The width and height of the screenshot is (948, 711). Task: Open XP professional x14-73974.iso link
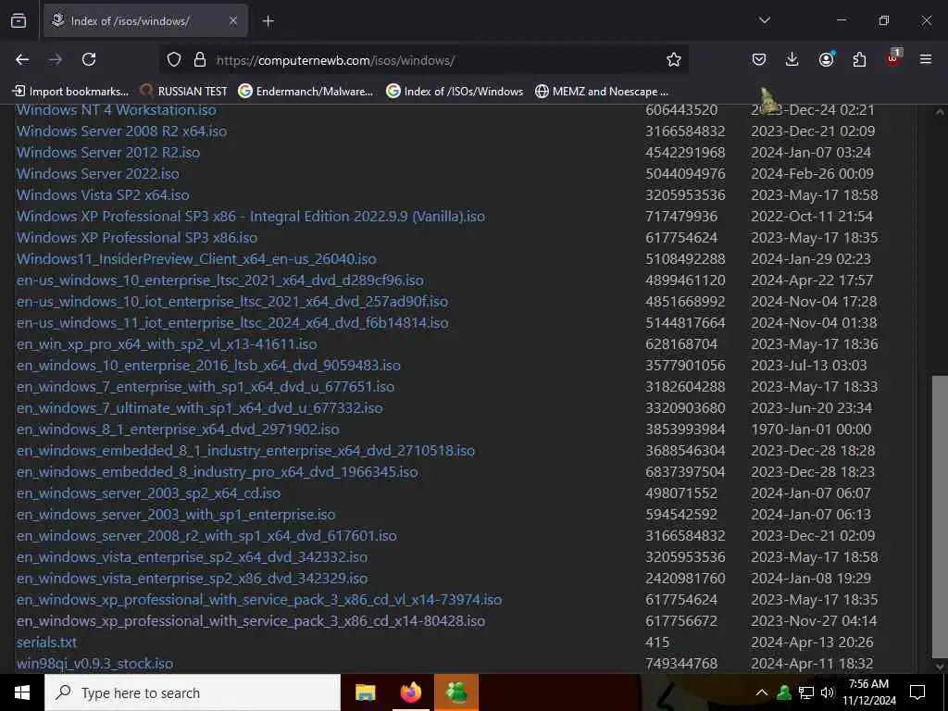(x=259, y=600)
